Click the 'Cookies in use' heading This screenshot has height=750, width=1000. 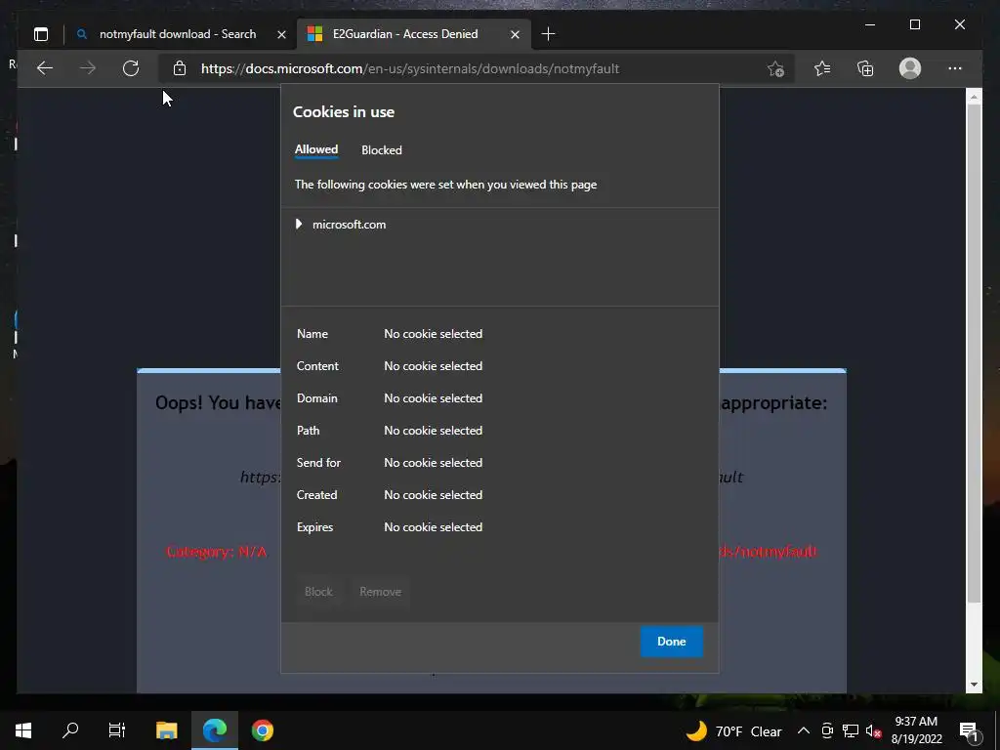click(344, 112)
